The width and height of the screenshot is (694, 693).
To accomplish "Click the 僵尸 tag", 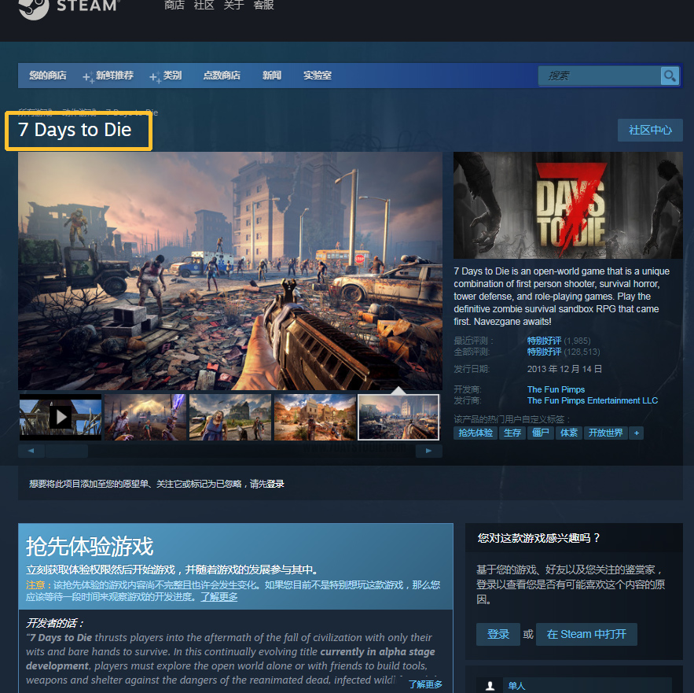I will (x=541, y=433).
